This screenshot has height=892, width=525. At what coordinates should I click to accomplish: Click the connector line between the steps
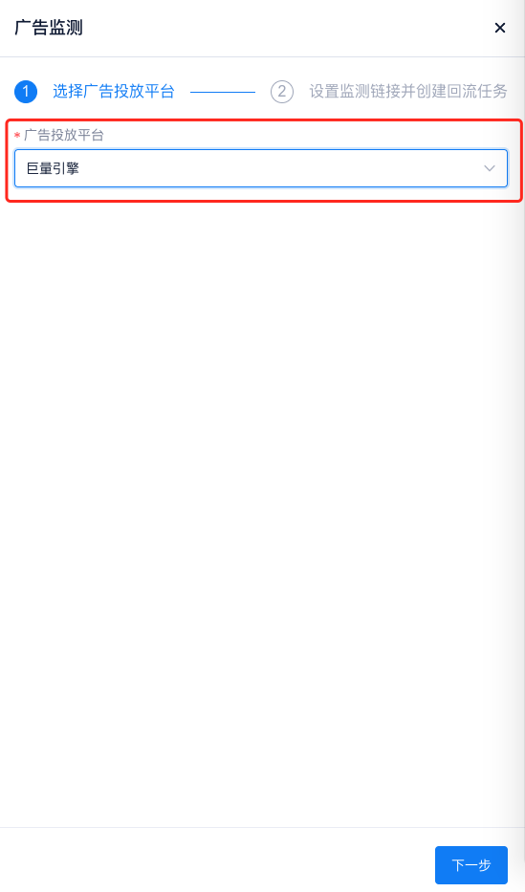(223, 92)
